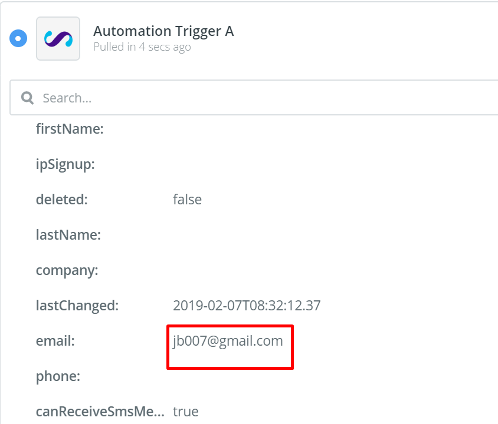The width and height of the screenshot is (498, 424).
Task: Click the app logo icon beside Automation Trigger A
Action: pyautogui.click(x=58, y=39)
